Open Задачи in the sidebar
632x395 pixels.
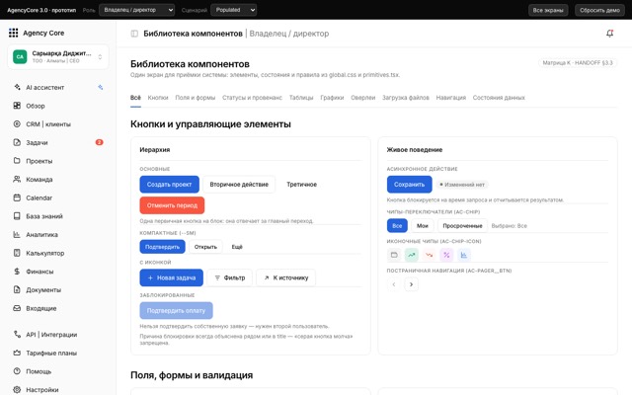pos(57,142)
